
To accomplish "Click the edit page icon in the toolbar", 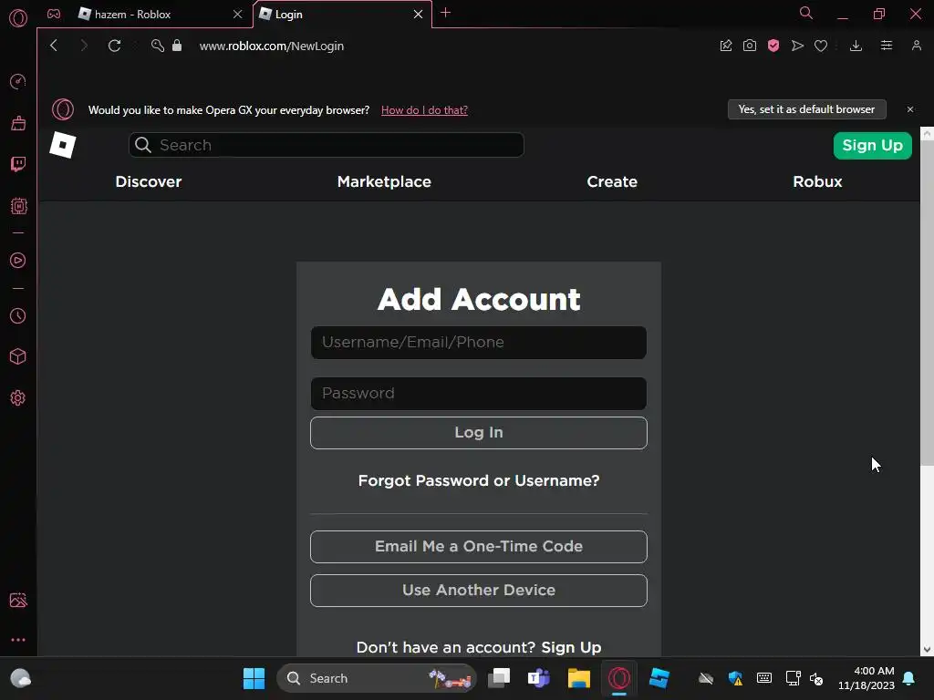I will [x=725, y=46].
